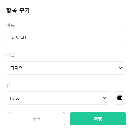Click the 이름 field label
Viewport: 133px width, 131px height.
10,25
